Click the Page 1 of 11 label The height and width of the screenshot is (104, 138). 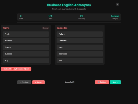click(70, 82)
